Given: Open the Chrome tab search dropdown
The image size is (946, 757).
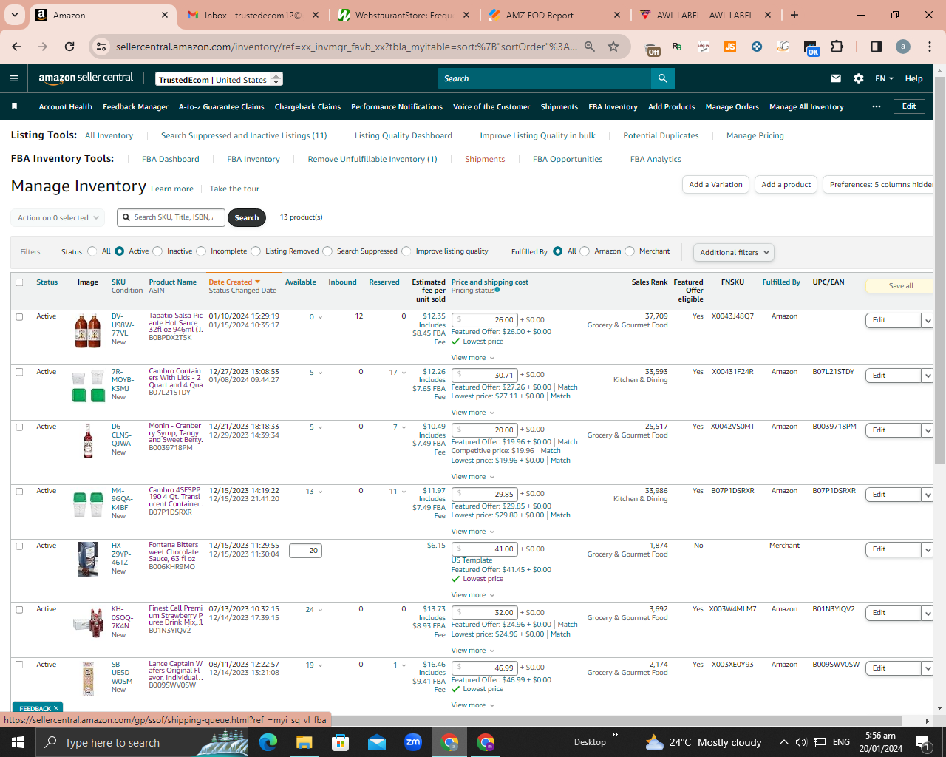Looking at the screenshot, I should (14, 15).
